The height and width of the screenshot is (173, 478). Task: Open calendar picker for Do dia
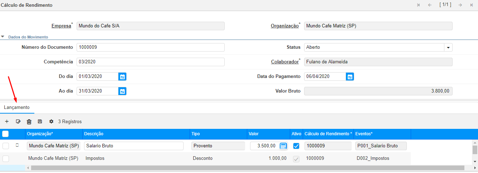[122, 77]
